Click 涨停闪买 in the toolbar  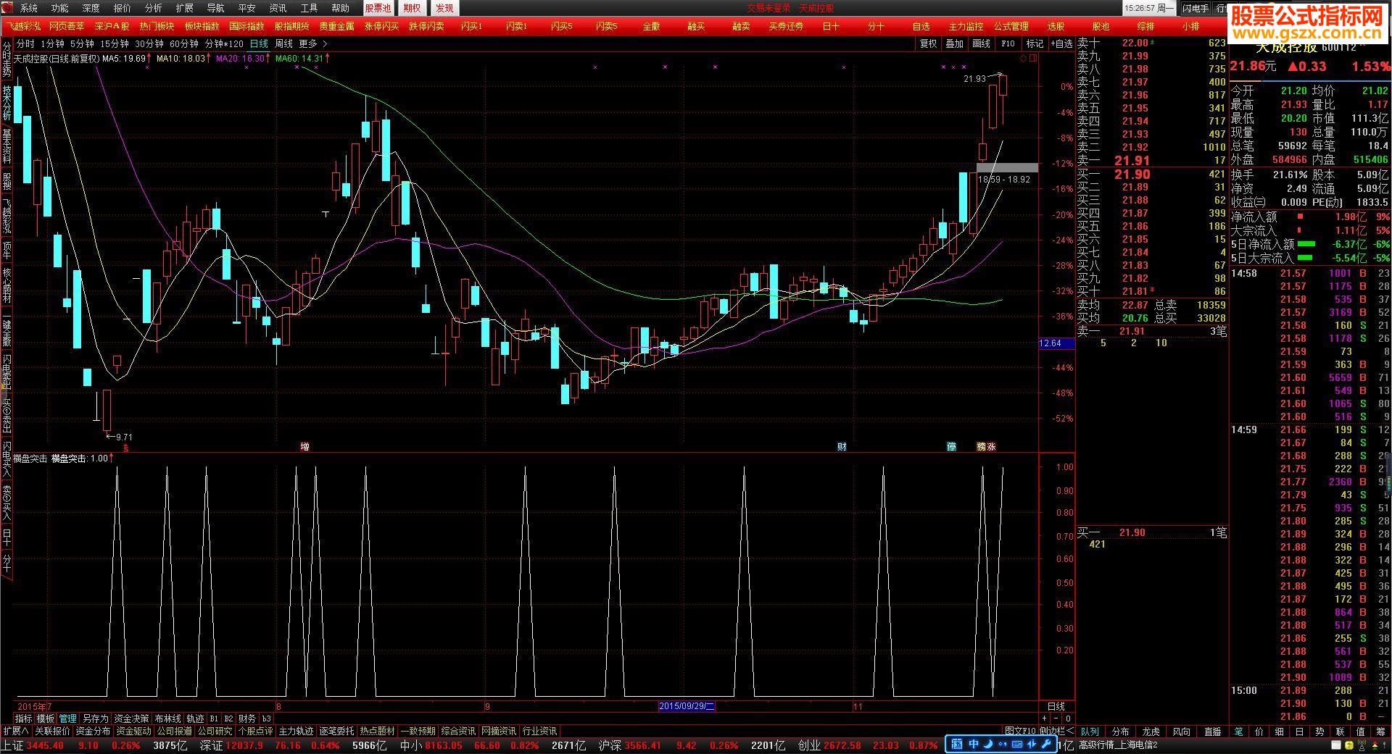(381, 26)
